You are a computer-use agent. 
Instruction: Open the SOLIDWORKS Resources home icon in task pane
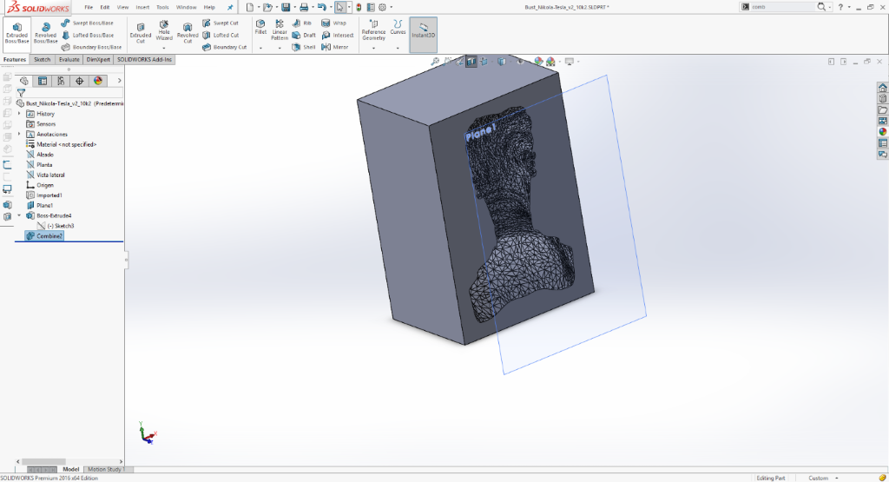pyautogui.click(x=883, y=88)
